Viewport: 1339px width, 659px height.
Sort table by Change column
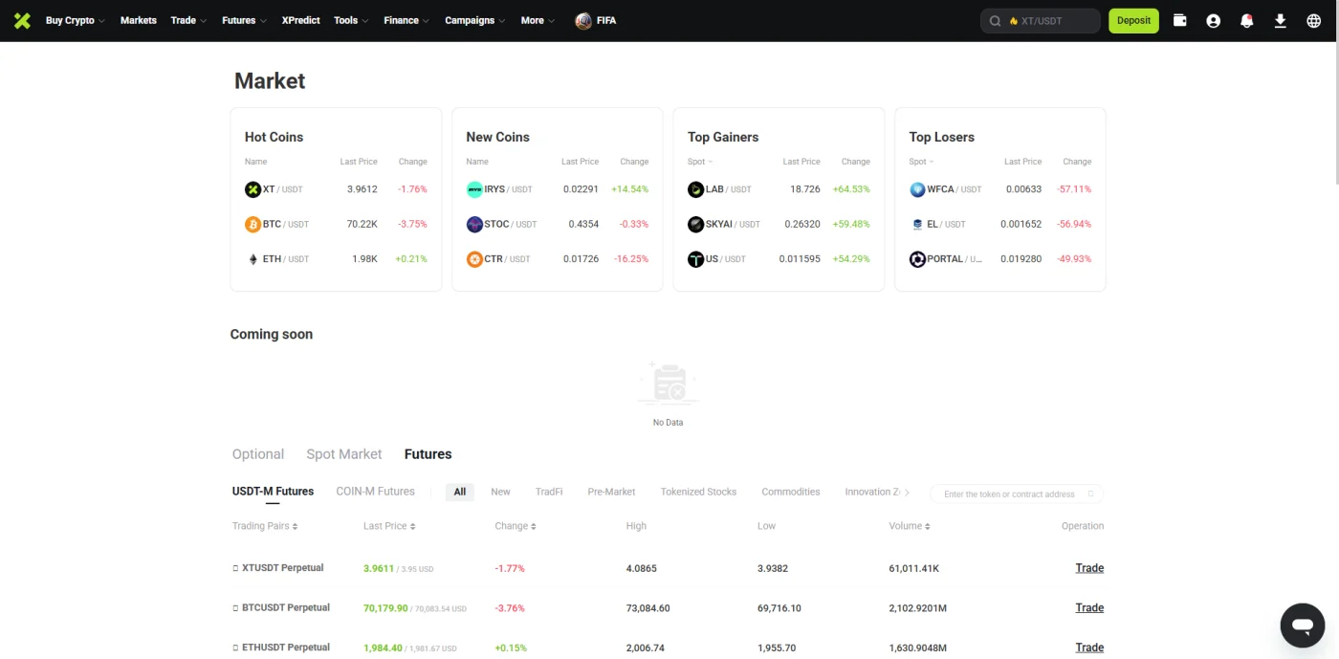[516, 526]
